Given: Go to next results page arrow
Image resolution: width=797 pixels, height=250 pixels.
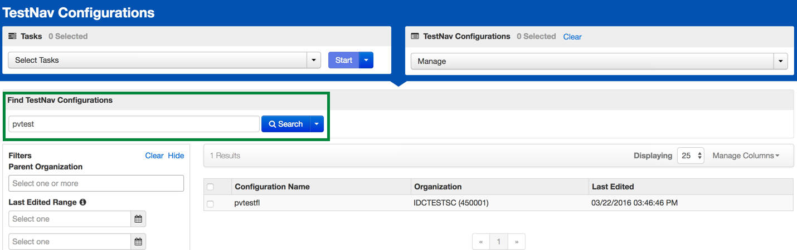Looking at the screenshot, I should 517,242.
